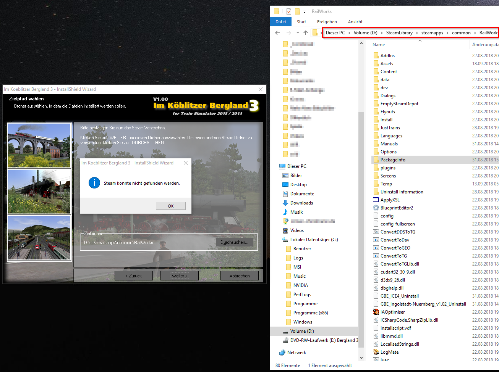Select the BlueprintEditor2 gear icon
The width and height of the screenshot is (499, 372).
pyautogui.click(x=376, y=208)
